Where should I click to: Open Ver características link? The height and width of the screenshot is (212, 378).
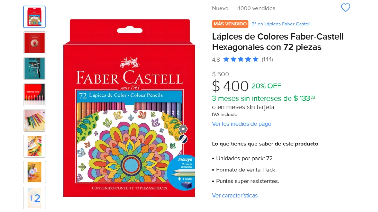click(x=235, y=195)
